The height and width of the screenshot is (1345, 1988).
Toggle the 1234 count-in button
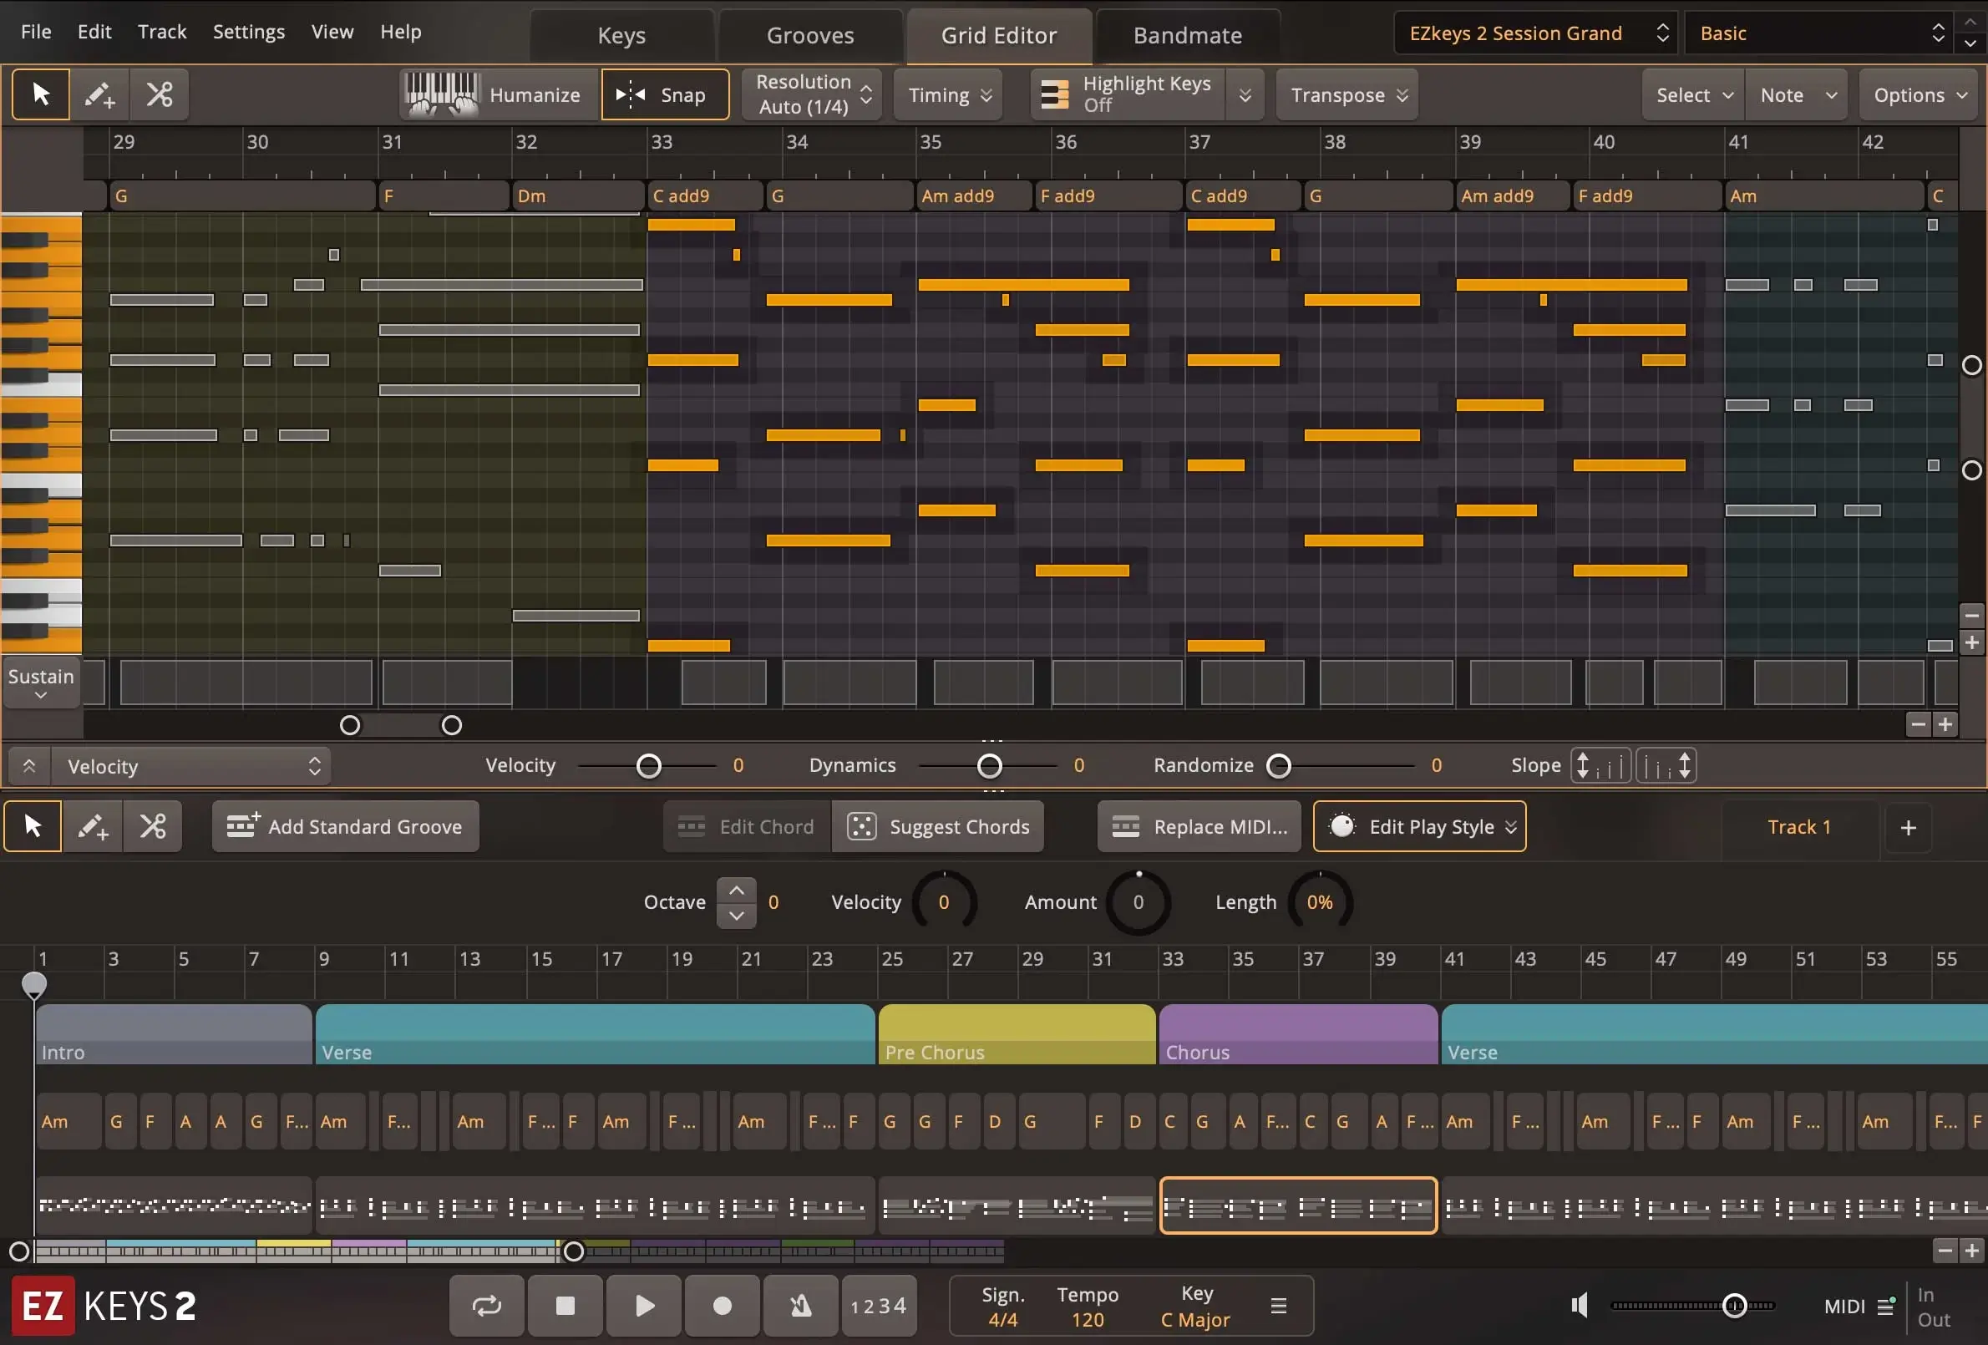[879, 1306]
